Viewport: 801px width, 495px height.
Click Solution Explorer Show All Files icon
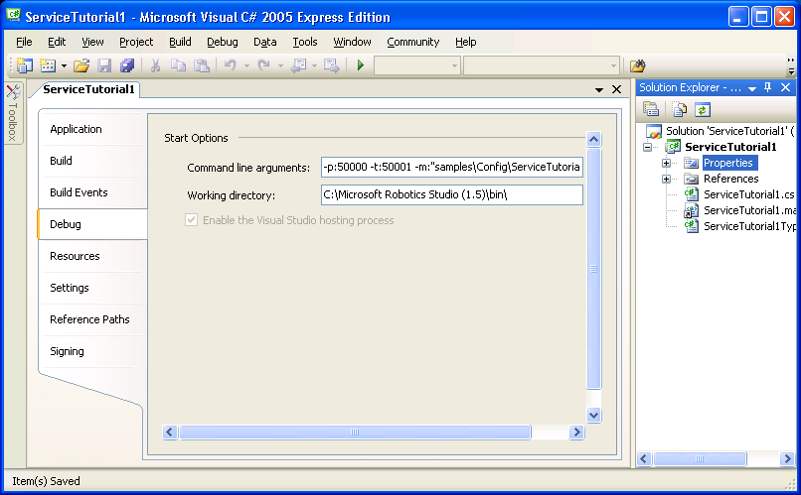(x=680, y=109)
